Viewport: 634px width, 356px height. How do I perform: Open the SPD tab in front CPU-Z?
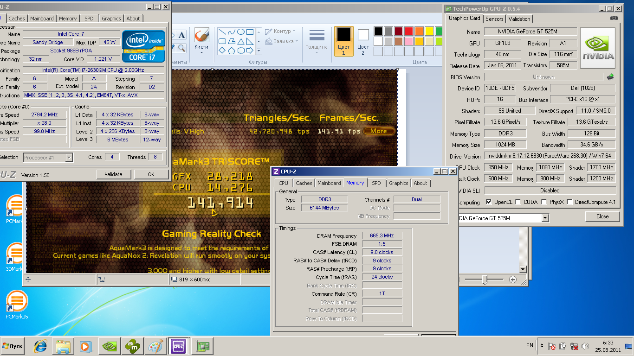click(376, 183)
